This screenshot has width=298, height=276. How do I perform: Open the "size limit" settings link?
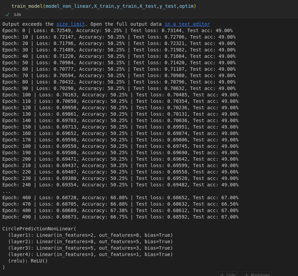71,24
